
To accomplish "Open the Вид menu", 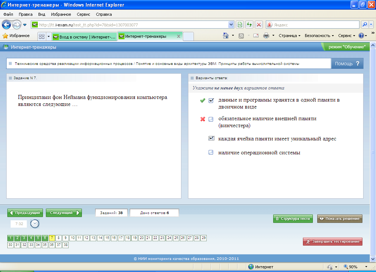I will [42, 14].
